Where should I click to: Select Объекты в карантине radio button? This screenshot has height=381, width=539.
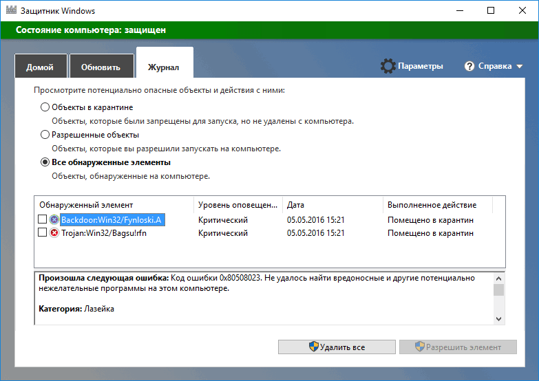tap(45, 107)
